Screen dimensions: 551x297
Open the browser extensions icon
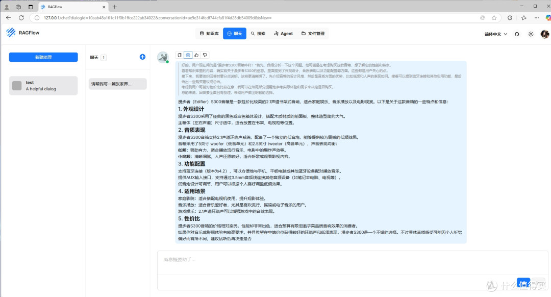pos(510,17)
